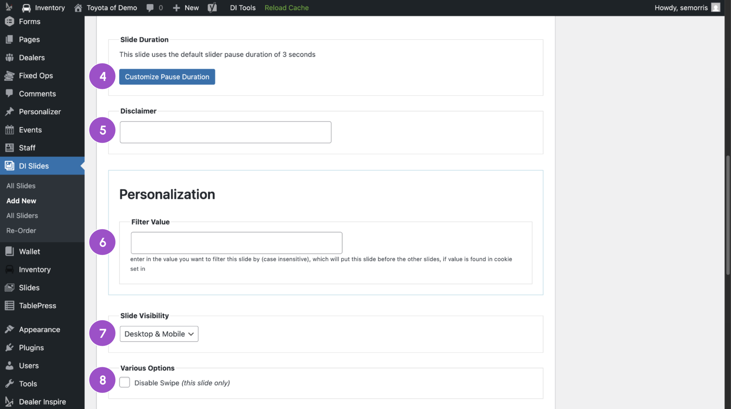Open the Slide Visibility Desktop & Mobile dropdown
This screenshot has width=731, height=409.
click(x=159, y=334)
